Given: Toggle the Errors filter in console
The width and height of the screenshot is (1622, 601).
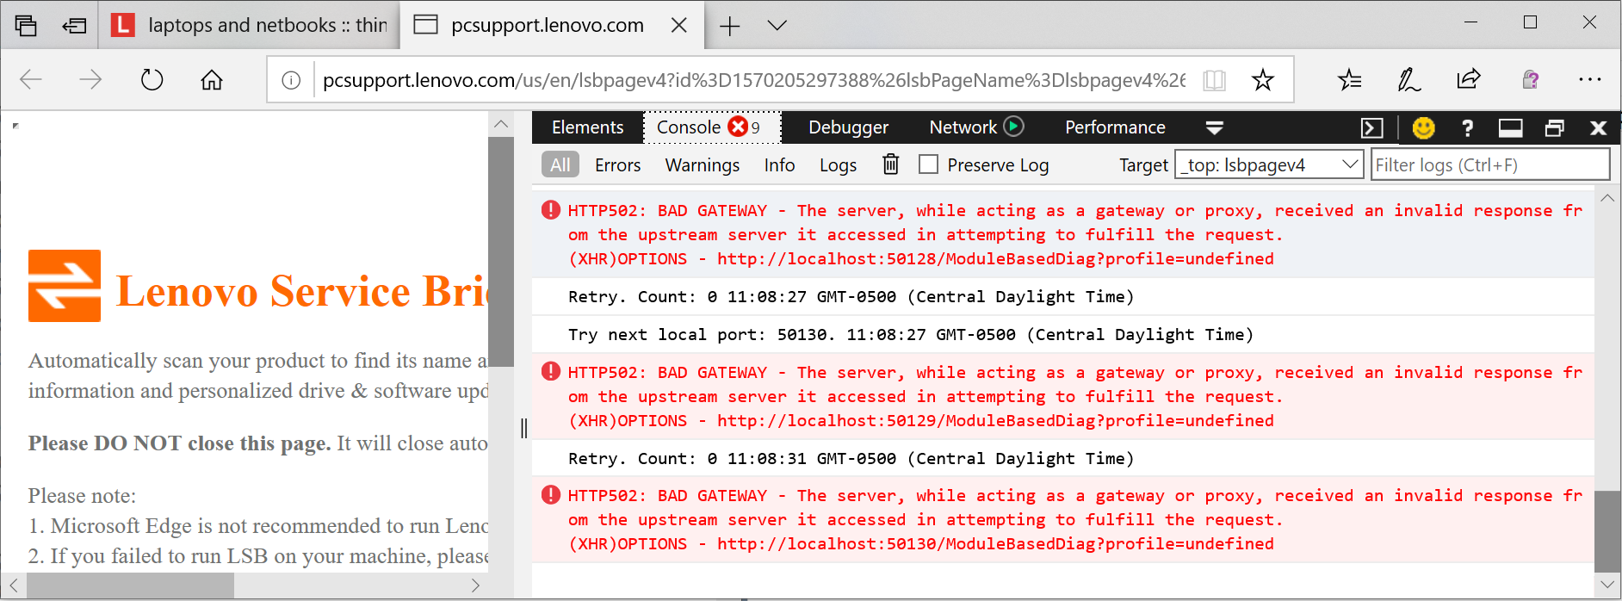Looking at the screenshot, I should pos(617,165).
